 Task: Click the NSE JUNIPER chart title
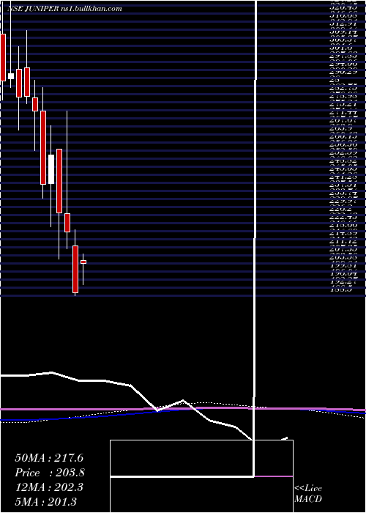64,9
